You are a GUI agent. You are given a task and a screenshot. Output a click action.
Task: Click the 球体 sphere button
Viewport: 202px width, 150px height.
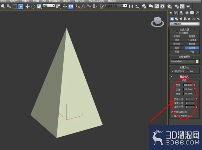pos(177,40)
